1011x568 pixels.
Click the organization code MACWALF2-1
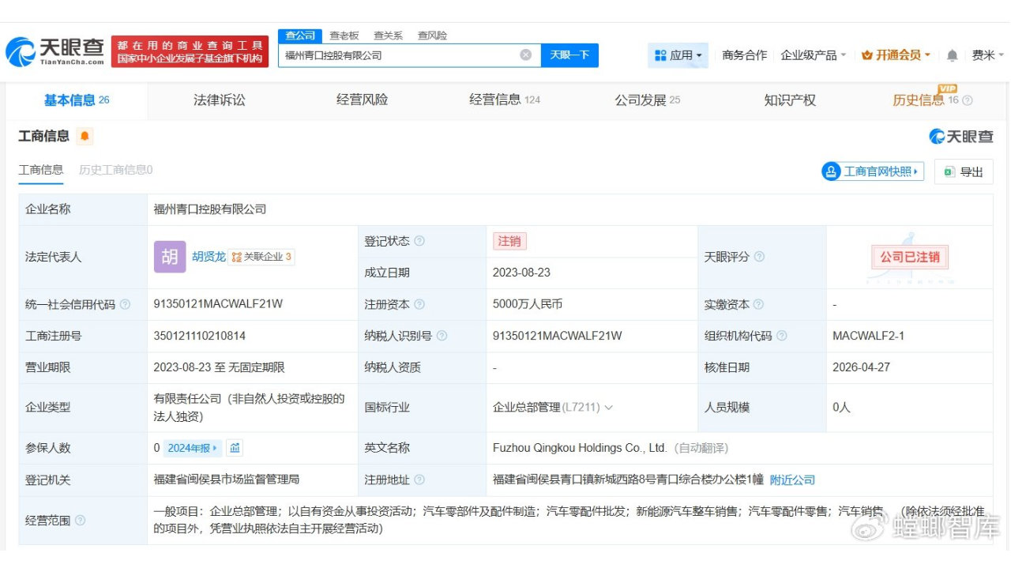point(869,336)
